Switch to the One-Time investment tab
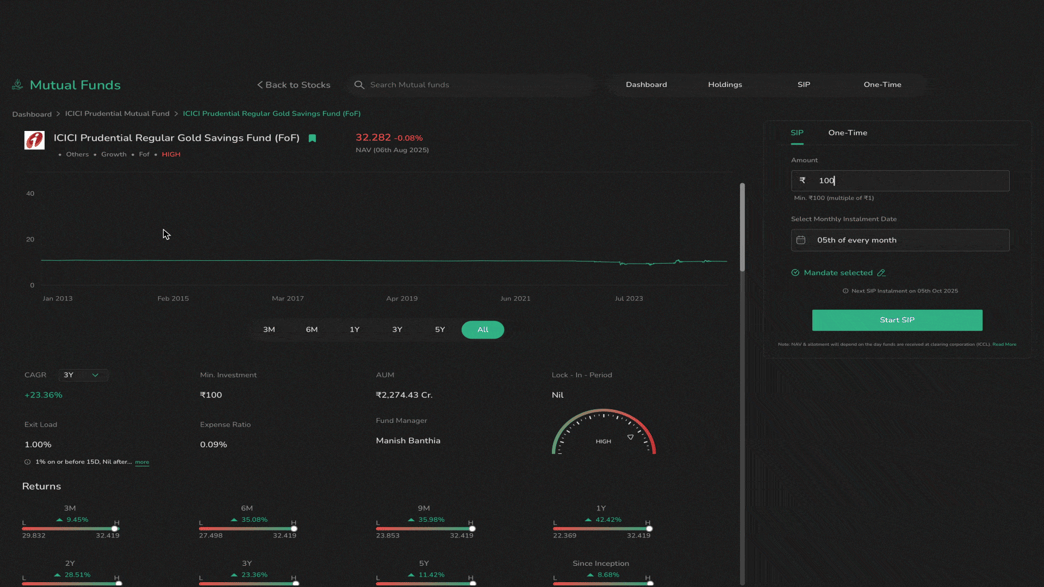 [847, 133]
